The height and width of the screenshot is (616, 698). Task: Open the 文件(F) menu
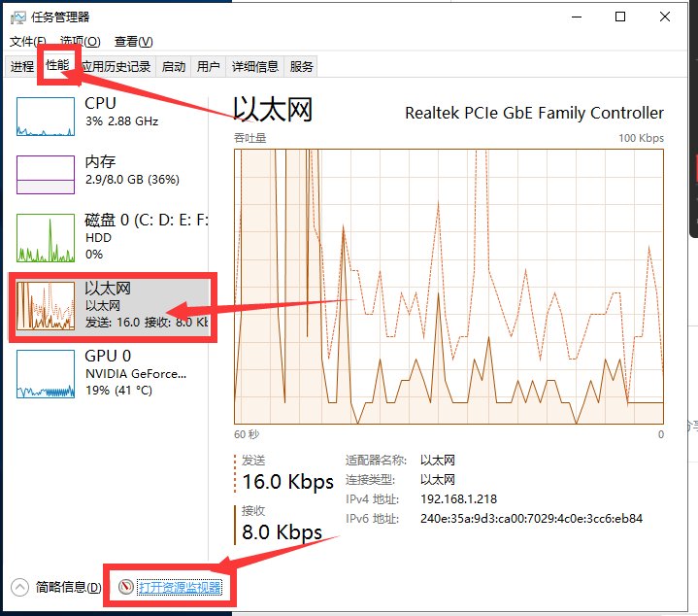click(27, 42)
